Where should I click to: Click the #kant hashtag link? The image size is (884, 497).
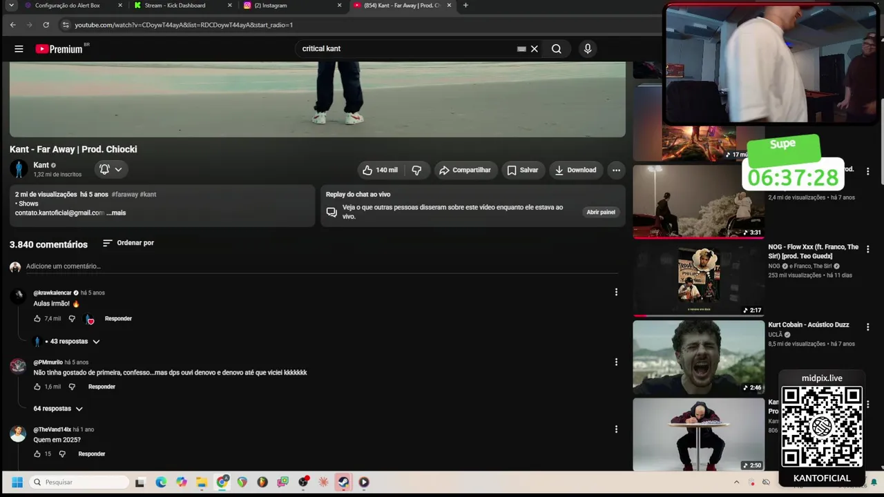pos(148,195)
